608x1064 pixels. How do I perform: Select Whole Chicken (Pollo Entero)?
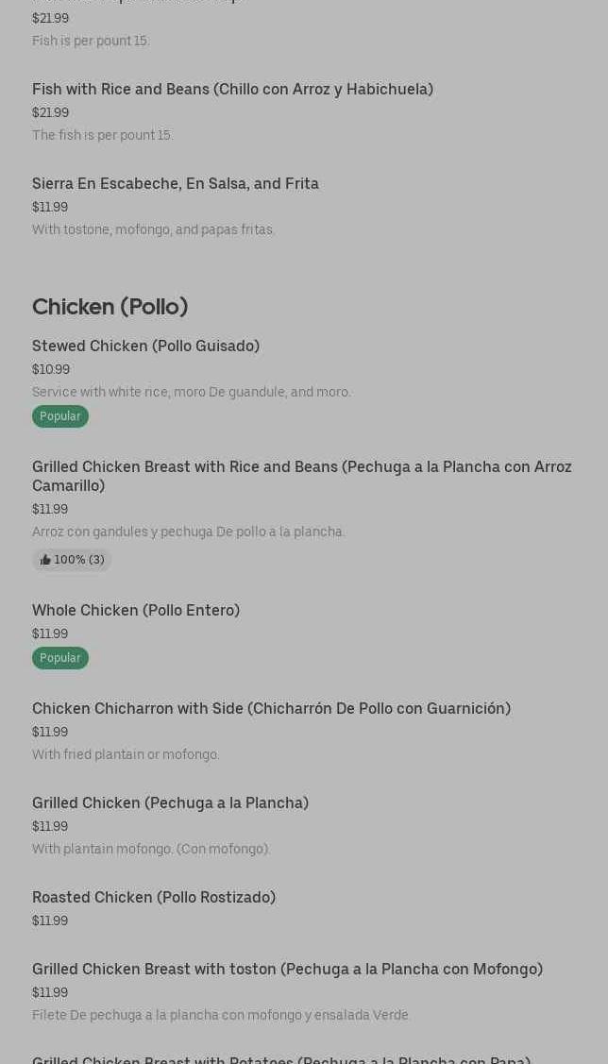(x=136, y=610)
